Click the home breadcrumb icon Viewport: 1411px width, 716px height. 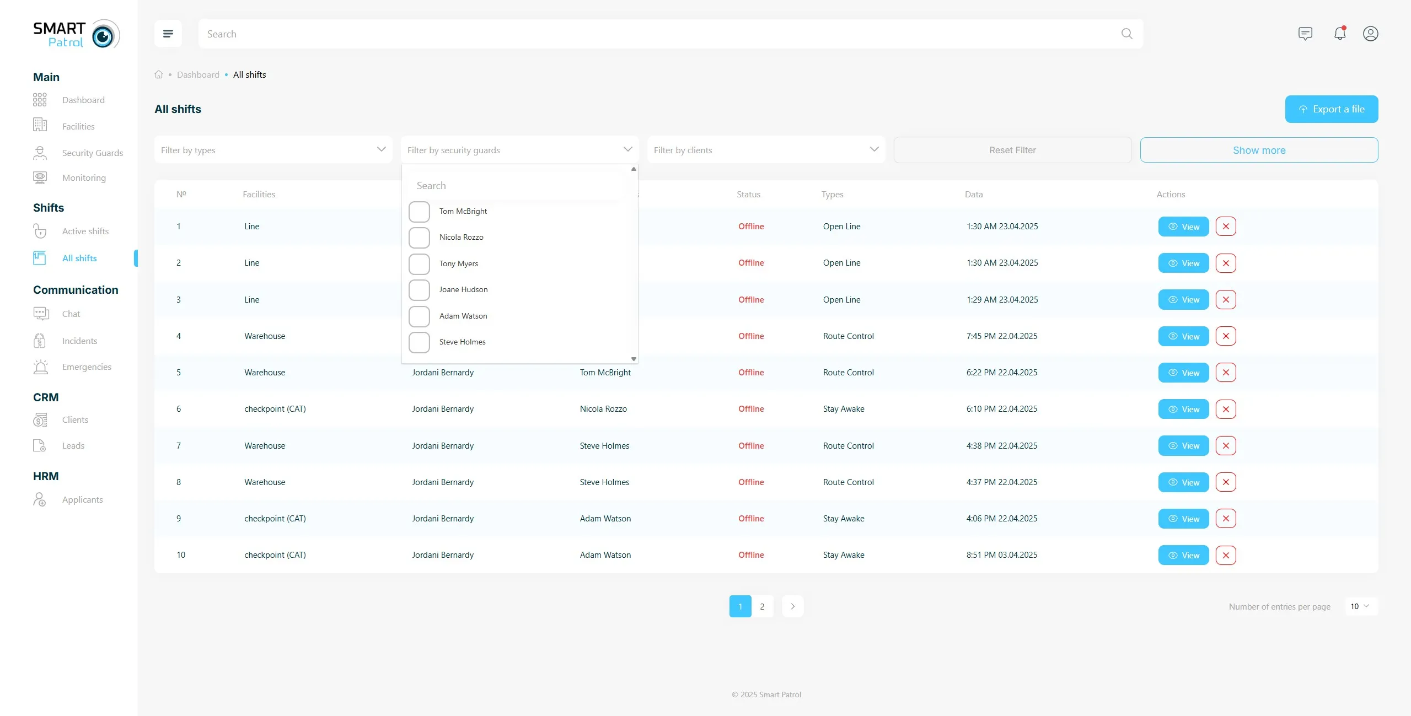159,74
